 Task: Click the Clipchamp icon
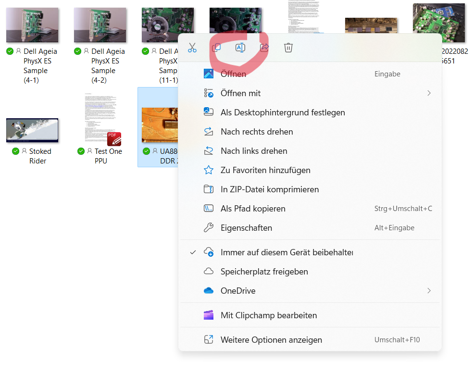[209, 315]
